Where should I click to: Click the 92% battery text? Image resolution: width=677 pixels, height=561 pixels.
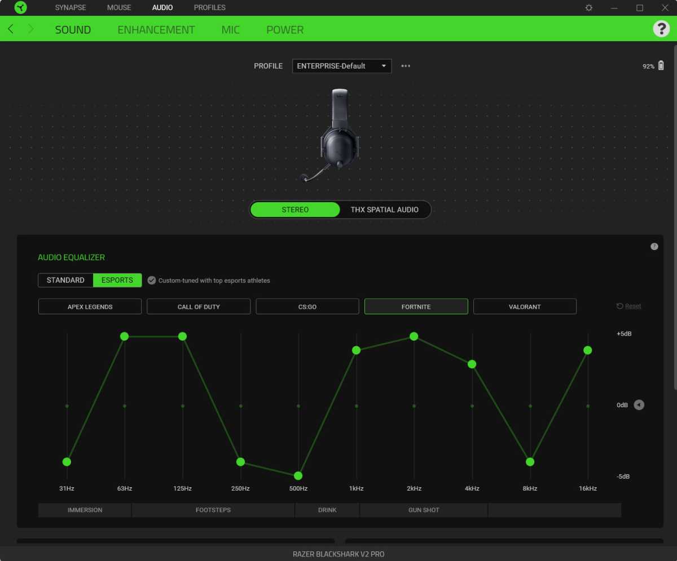(648, 66)
